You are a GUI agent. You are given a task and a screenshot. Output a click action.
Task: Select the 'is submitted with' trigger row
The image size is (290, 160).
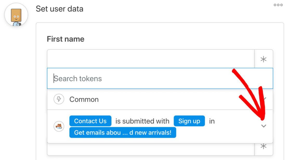(160, 126)
